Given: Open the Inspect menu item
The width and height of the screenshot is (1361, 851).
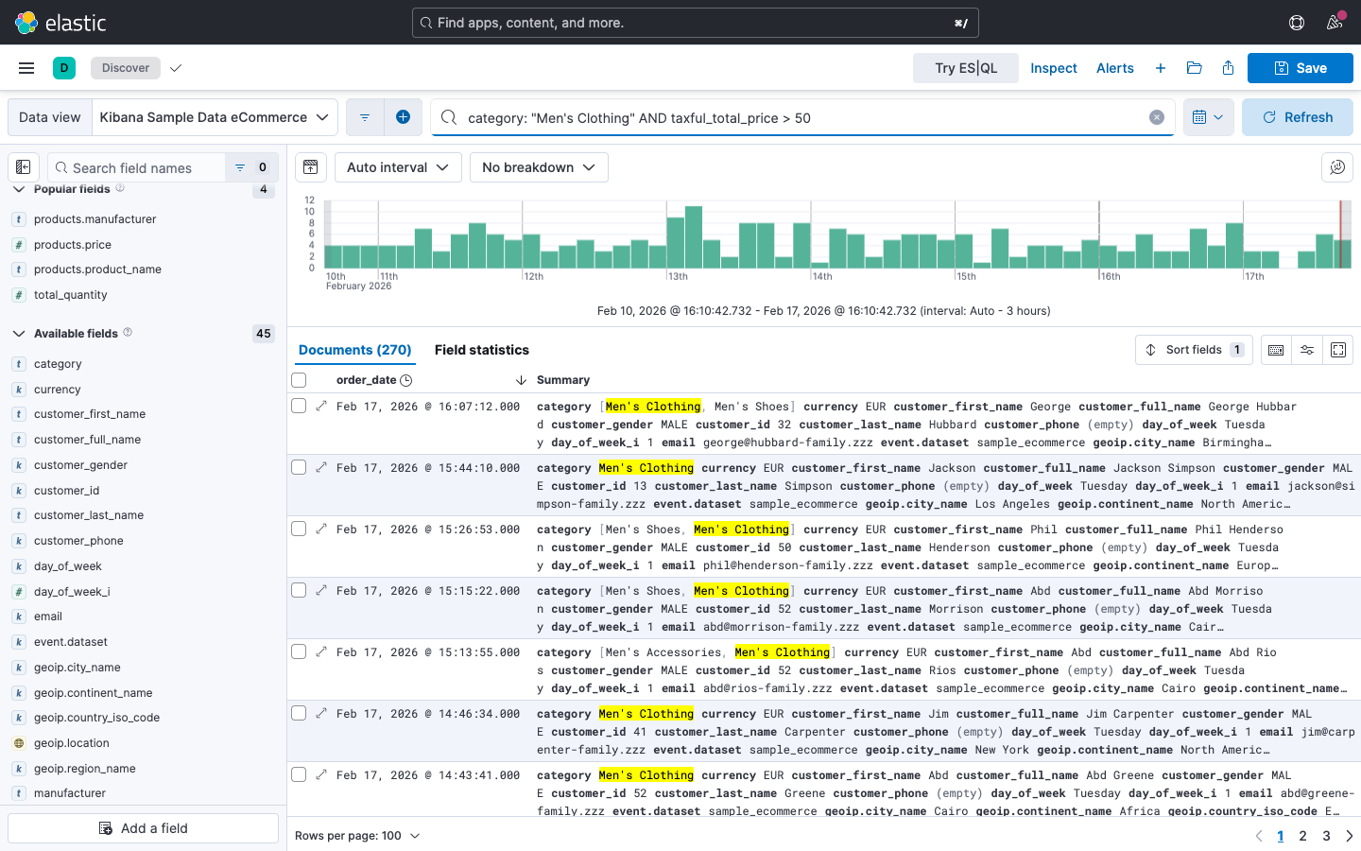Looking at the screenshot, I should point(1053,68).
